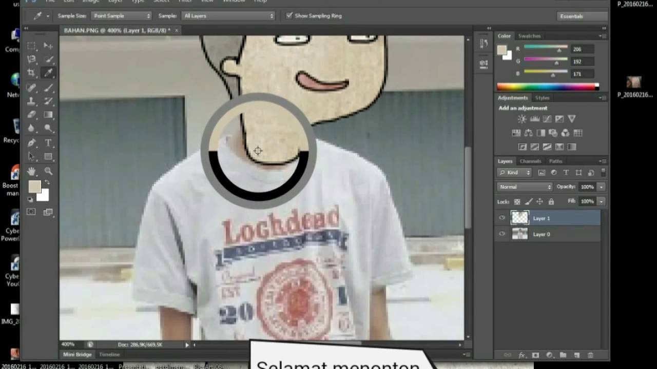Delete layer with trash icon
Screen dimensions: 657x369
pos(590,355)
